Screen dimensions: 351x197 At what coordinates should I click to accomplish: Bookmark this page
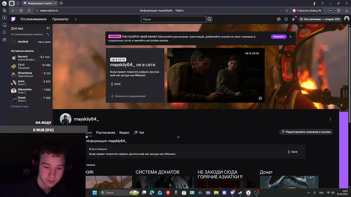[x=287, y=10]
